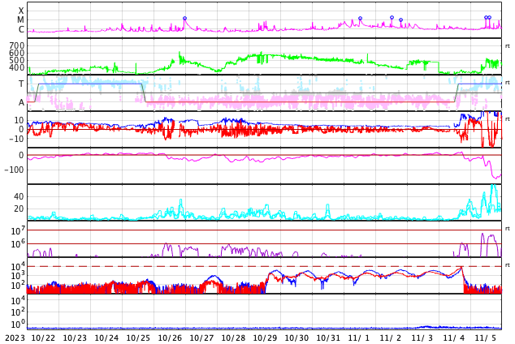
Task: Click the 10/23 date label
Action: (x=75, y=338)
